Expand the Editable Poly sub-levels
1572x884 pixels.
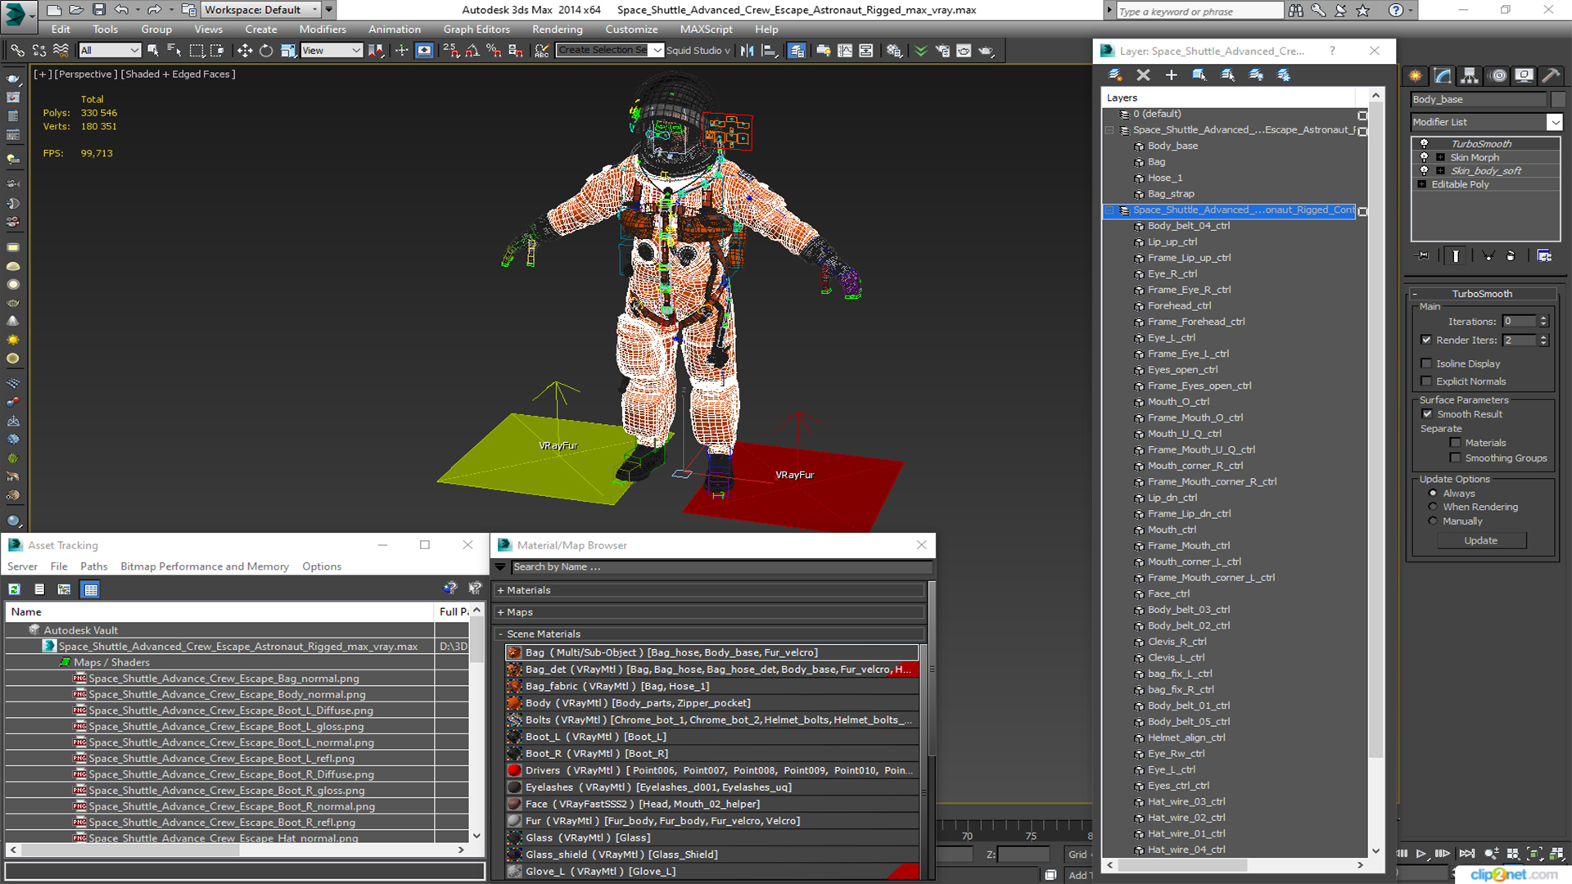coord(1422,184)
